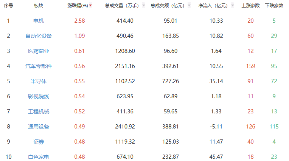Click sort arrow next to 总成交量（万手）
This screenshot has height=161, width=289.
(144, 6)
